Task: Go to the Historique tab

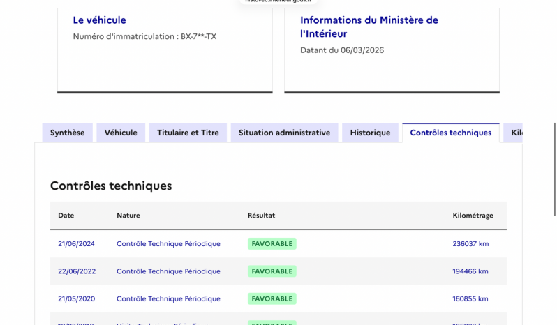Action: 370,133
